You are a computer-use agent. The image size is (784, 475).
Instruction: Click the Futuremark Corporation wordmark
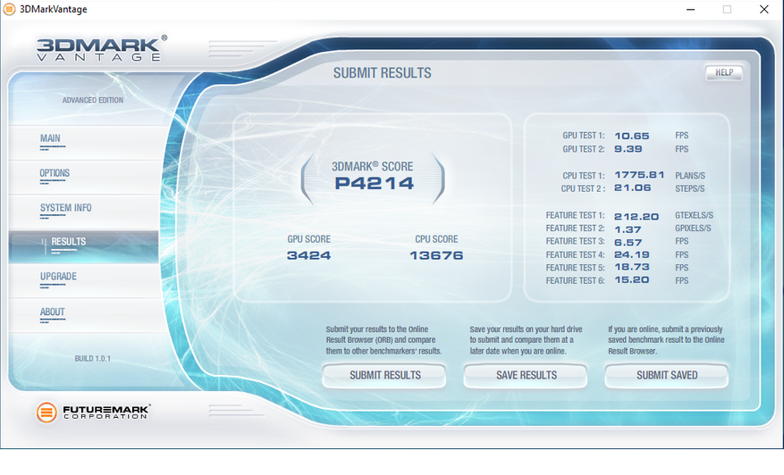pyautogui.click(x=106, y=412)
